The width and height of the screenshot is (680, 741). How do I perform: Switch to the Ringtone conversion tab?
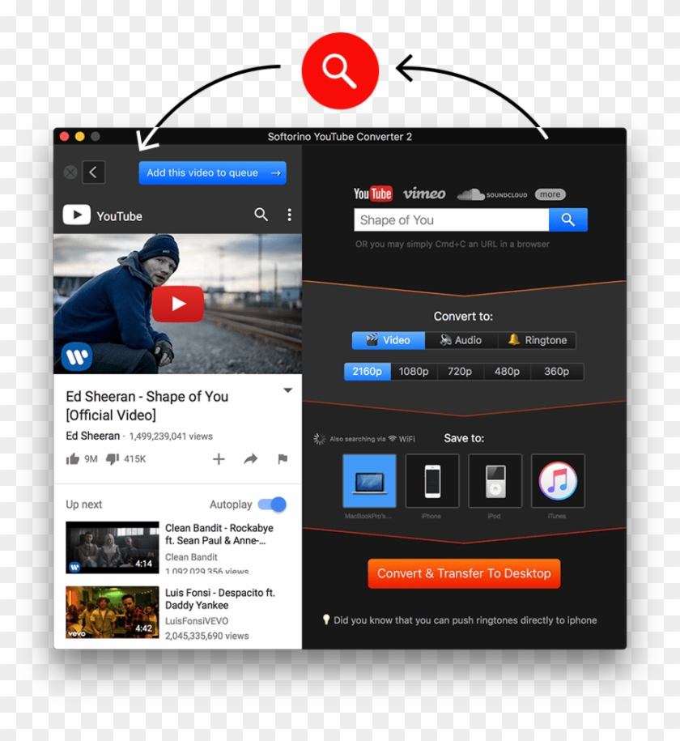click(537, 340)
